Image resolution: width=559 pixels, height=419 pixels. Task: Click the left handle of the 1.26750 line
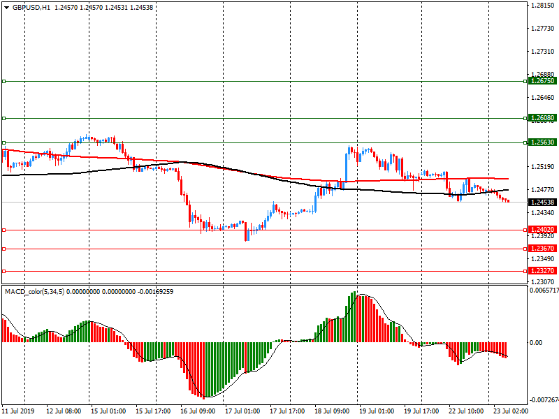tap(4, 81)
